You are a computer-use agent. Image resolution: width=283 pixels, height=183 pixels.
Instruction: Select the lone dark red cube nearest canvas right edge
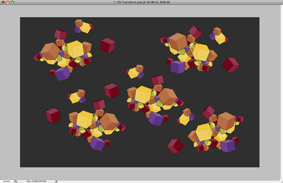point(231,65)
